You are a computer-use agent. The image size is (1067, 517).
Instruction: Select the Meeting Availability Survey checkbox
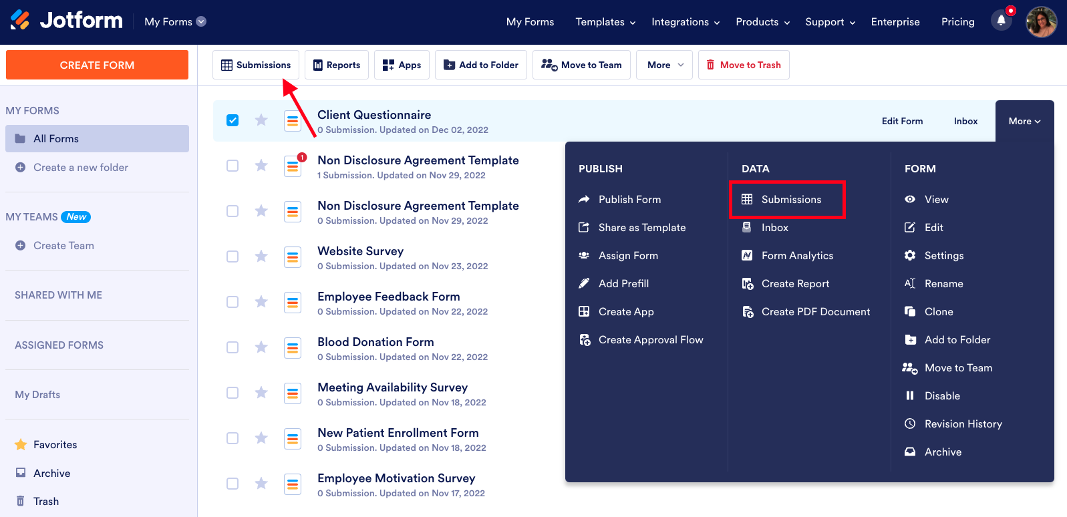coord(233,393)
